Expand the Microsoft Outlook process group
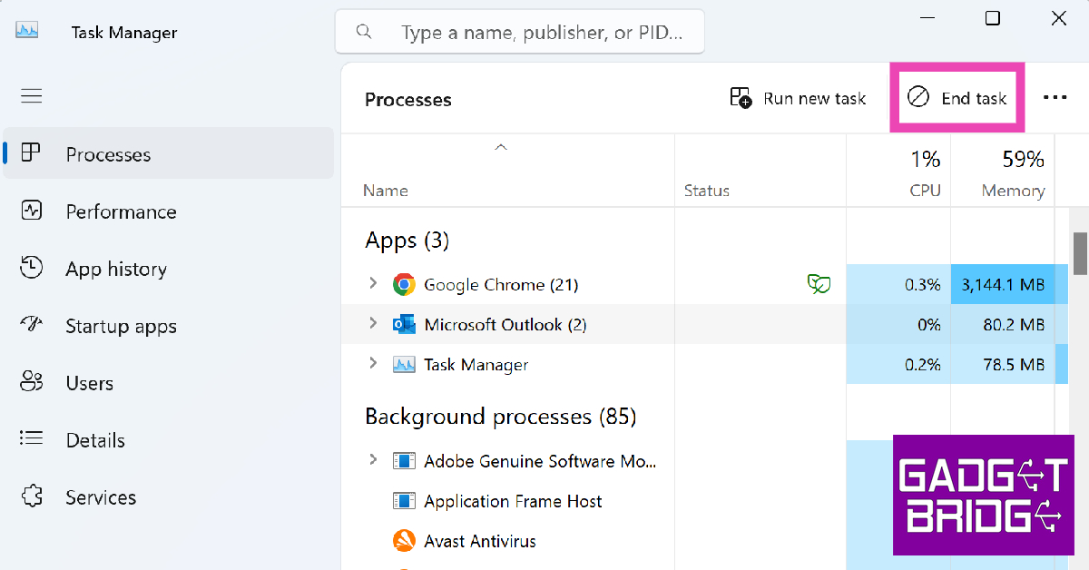This screenshot has width=1089, height=570. click(372, 324)
